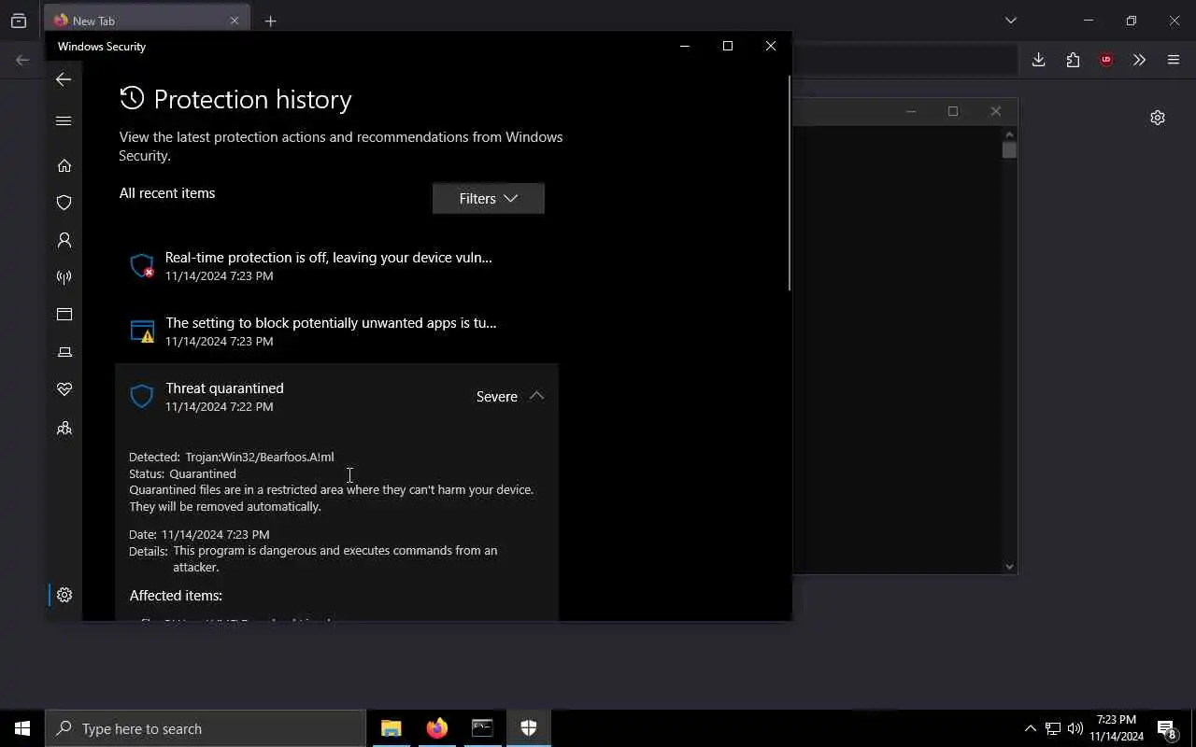Open the list all tabs dropdown
Image resolution: width=1196 pixels, height=747 pixels.
1010,21
